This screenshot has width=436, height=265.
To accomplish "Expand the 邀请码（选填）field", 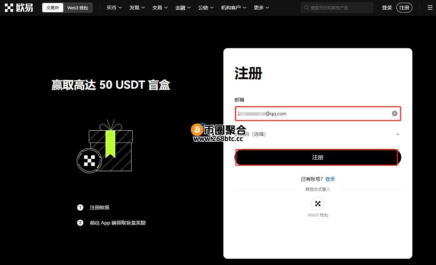I will [x=397, y=134].
